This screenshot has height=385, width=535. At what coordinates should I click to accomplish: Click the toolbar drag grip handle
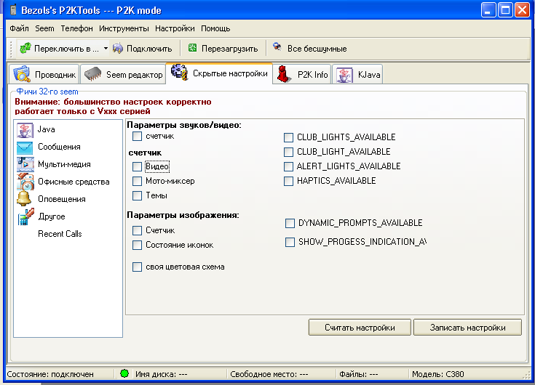12,49
